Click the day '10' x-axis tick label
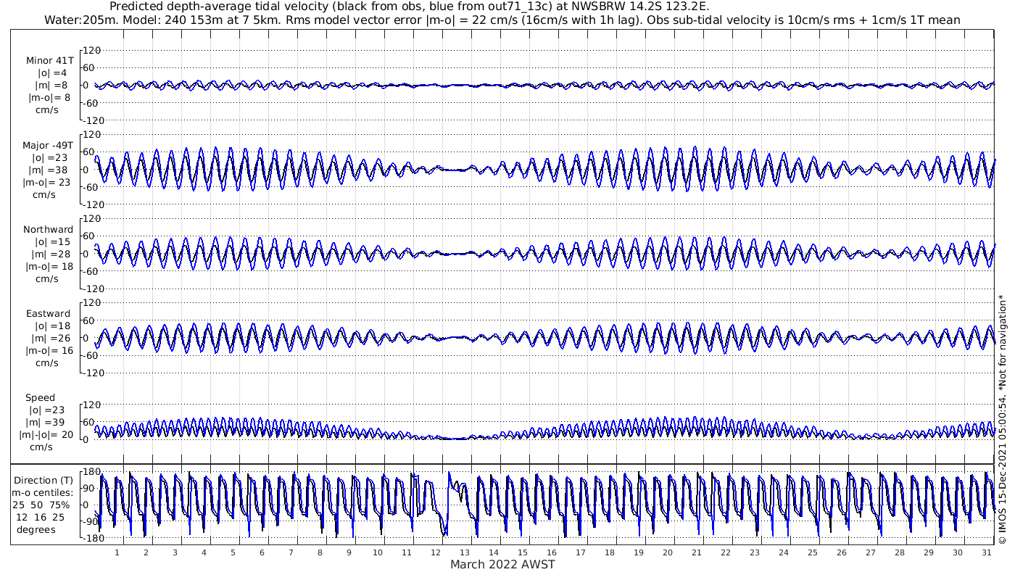 click(378, 552)
